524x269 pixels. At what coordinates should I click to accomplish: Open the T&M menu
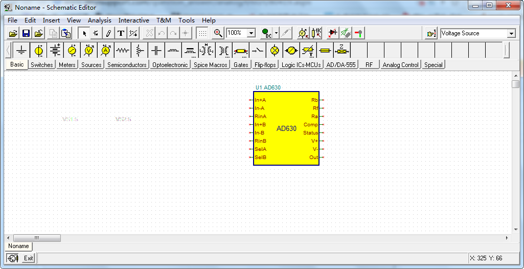164,20
